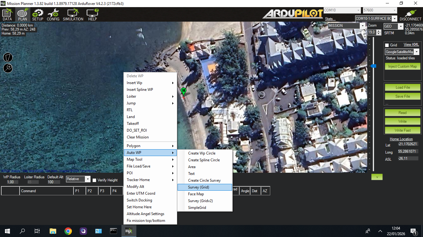The height and width of the screenshot is (237, 423).
Task: Open the DATA flight data screen
Action: (x=7, y=15)
